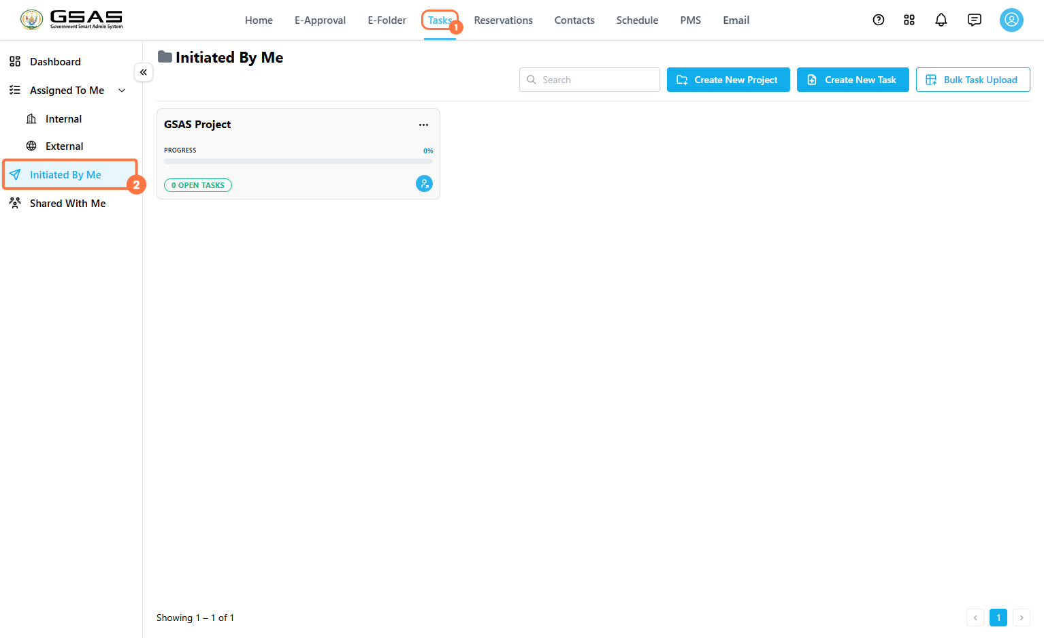
Task: Open the user profile avatar
Action: tap(1011, 20)
